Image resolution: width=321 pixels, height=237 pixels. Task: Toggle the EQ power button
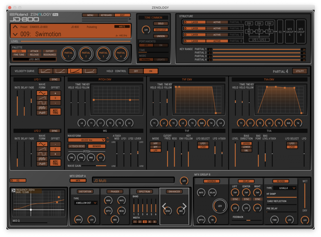18,181
